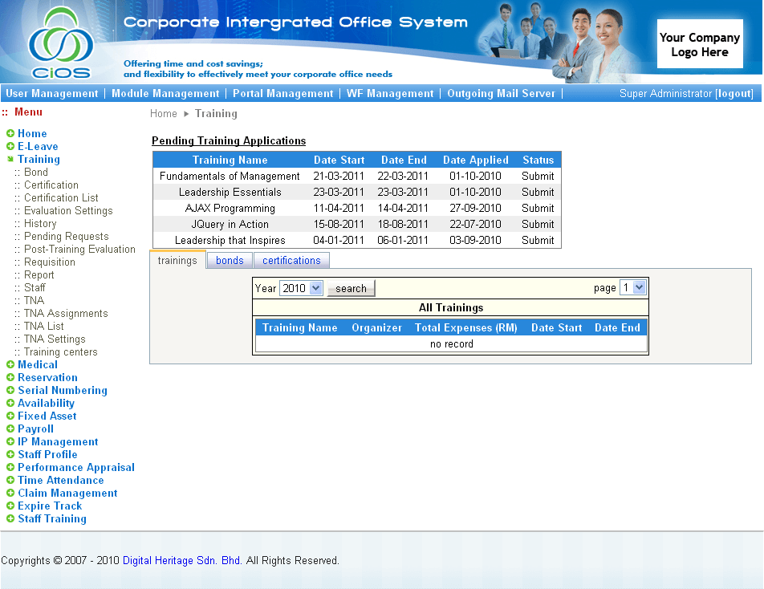
Task: Open the Year dropdown
Action: click(x=301, y=288)
